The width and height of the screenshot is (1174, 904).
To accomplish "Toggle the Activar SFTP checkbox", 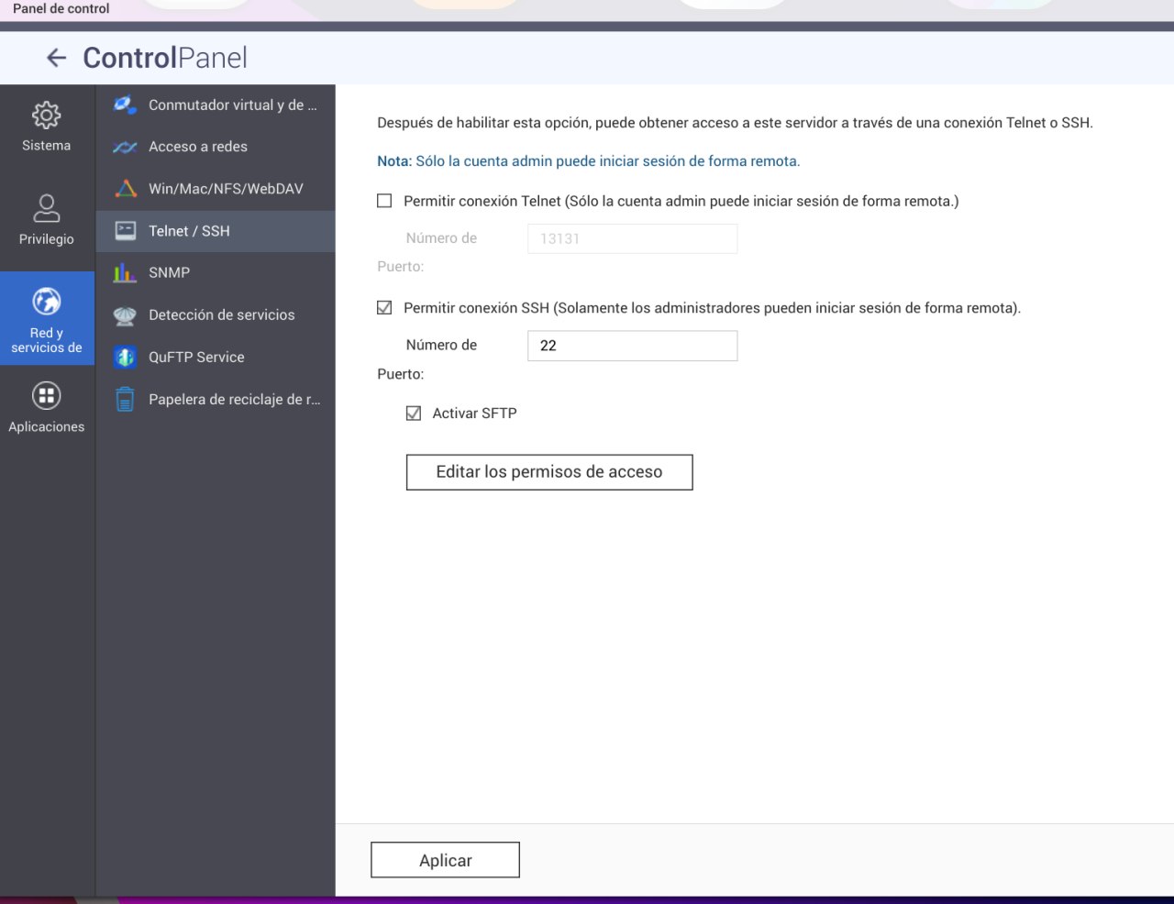I will [x=414, y=413].
